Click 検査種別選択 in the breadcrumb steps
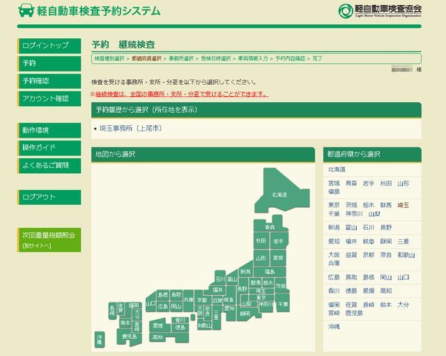 pos(109,59)
